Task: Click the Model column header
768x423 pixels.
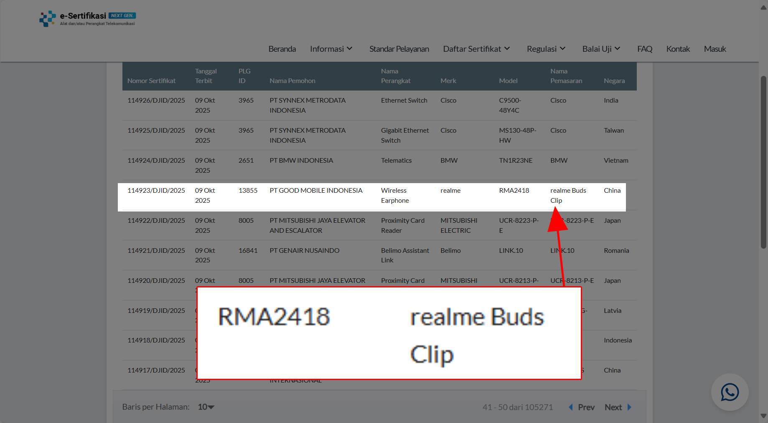Action: [508, 81]
